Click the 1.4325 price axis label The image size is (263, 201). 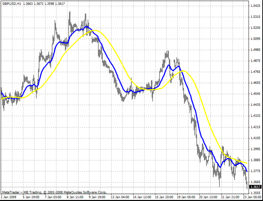pos(255,116)
